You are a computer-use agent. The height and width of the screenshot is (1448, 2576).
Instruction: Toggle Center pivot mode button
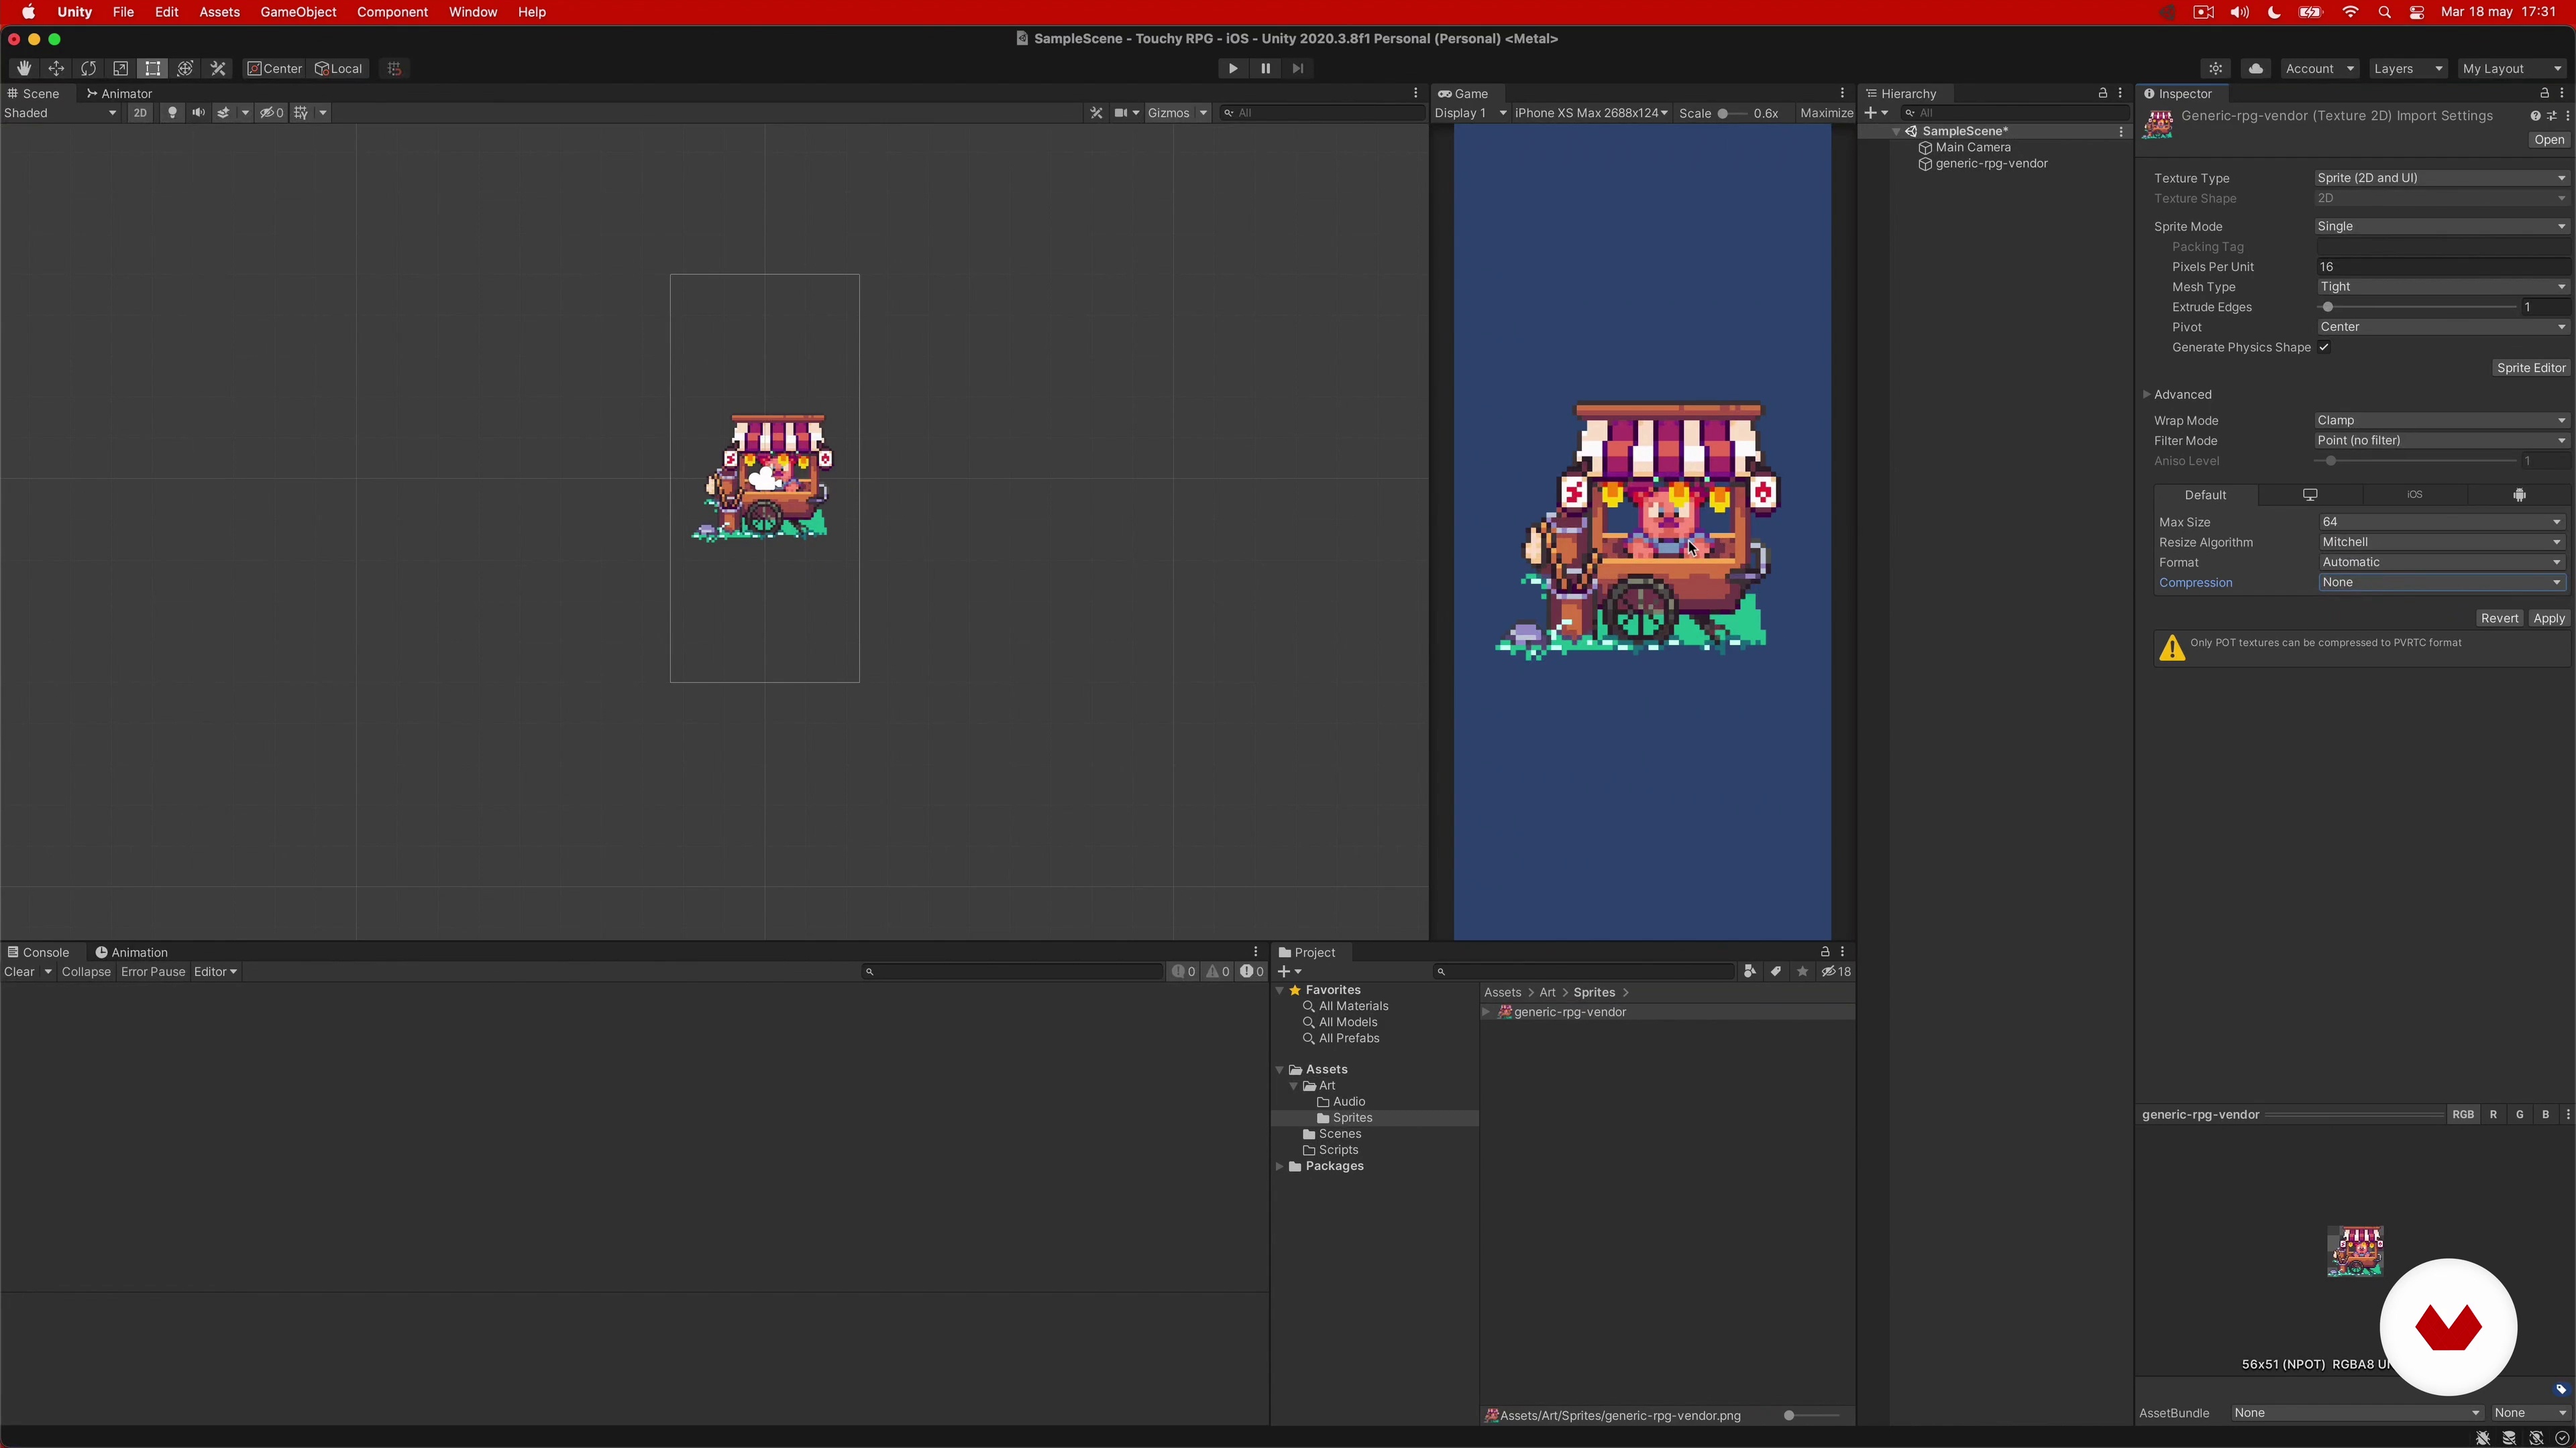click(x=275, y=68)
